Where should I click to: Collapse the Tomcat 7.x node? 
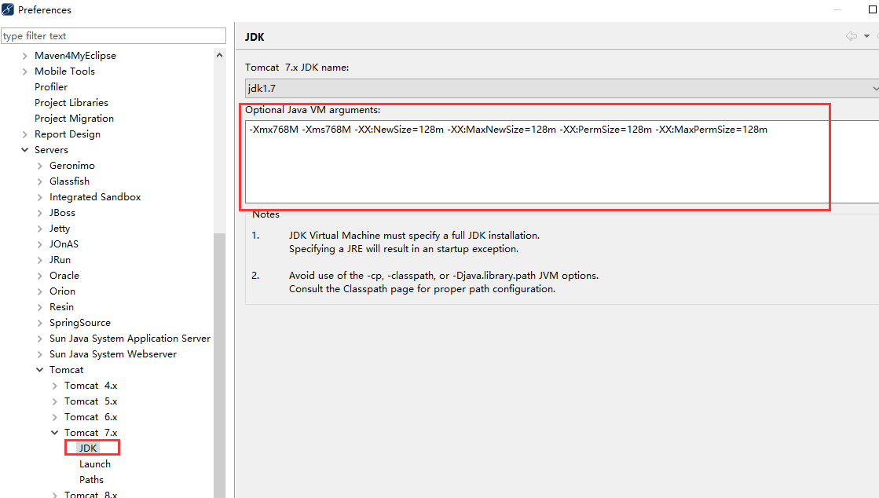point(54,432)
